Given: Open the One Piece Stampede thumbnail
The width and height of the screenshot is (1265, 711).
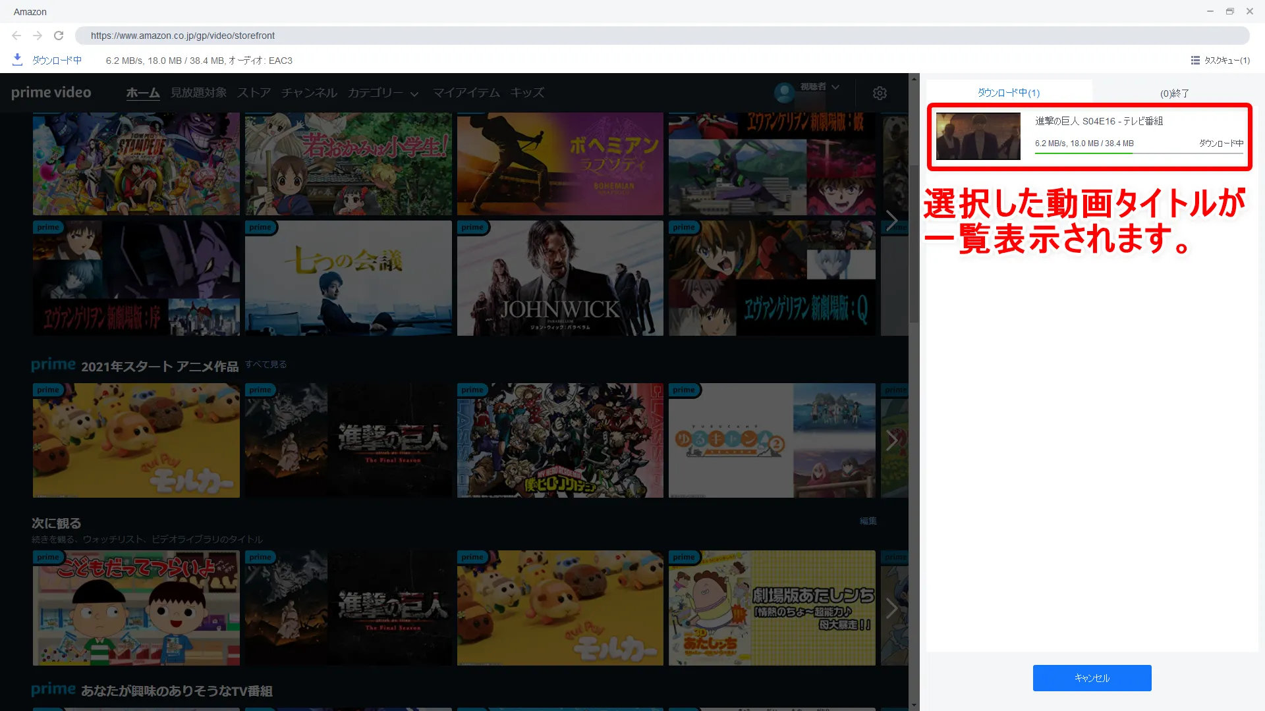Looking at the screenshot, I should 136,164.
